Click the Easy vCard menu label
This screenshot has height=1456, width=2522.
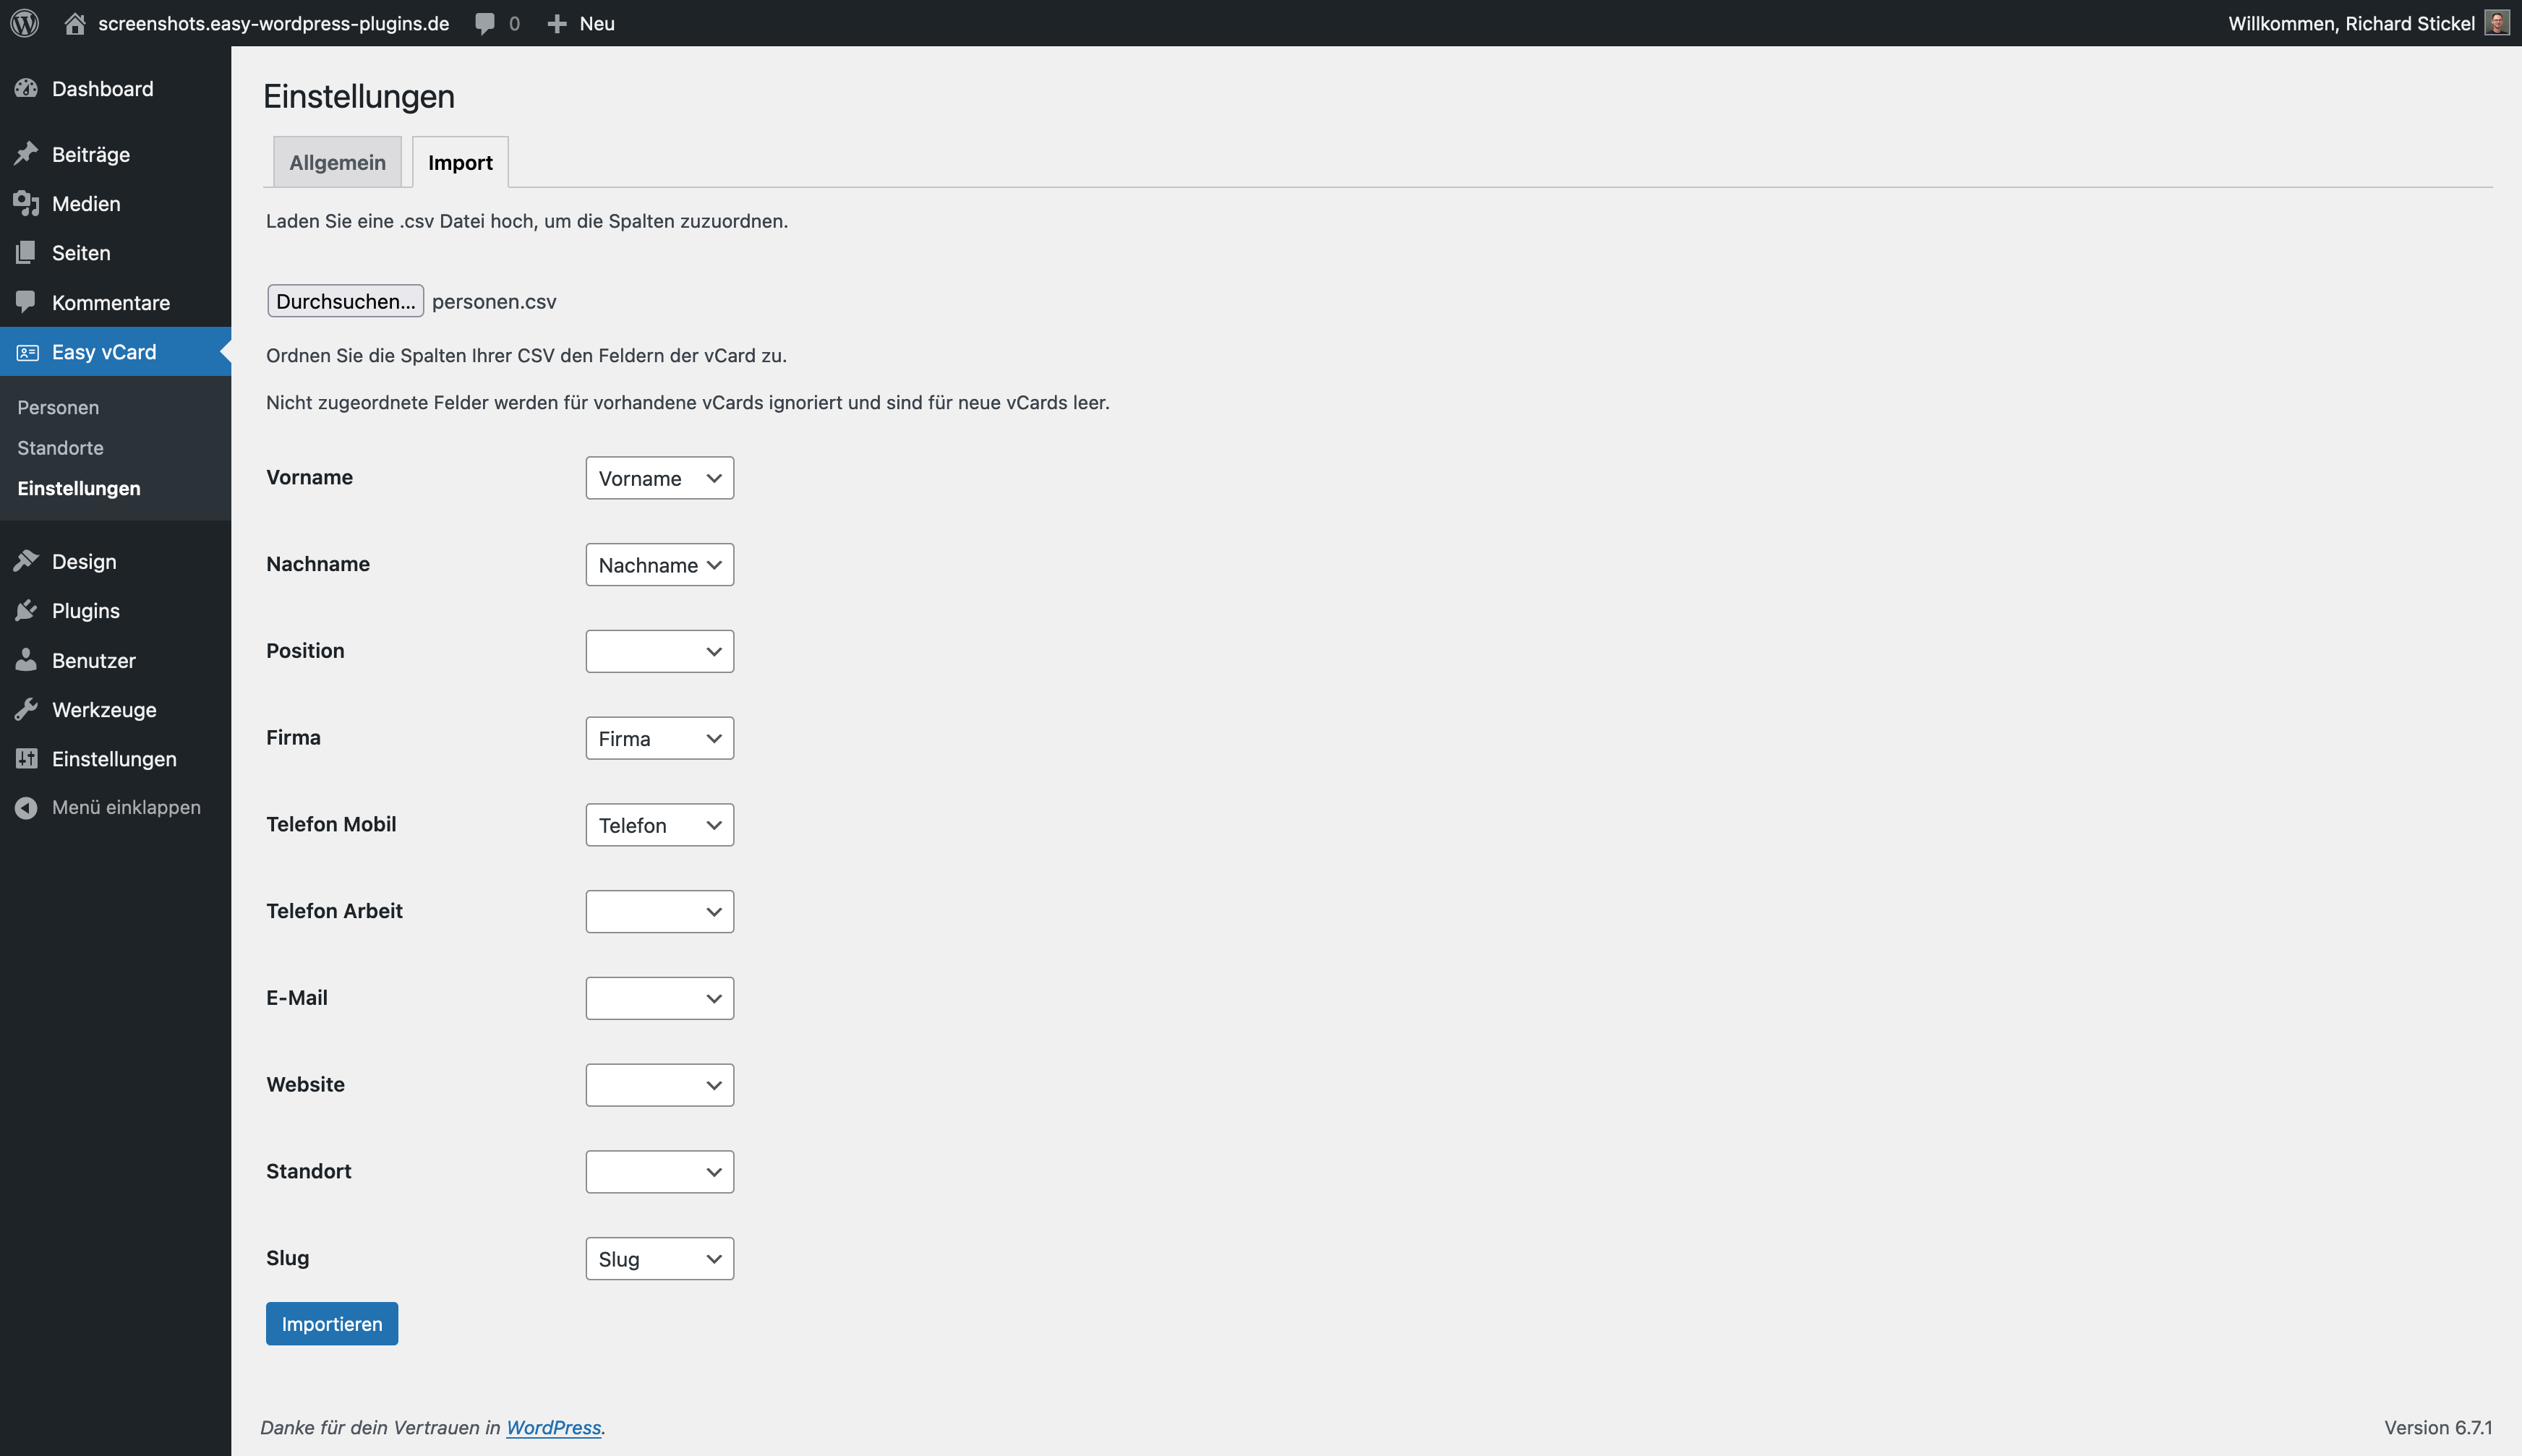(104, 352)
